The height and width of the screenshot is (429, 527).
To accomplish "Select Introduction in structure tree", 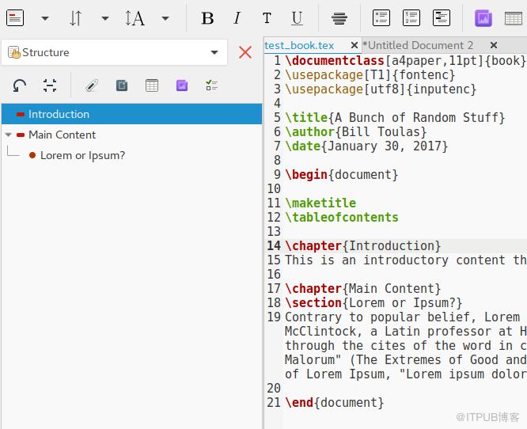I will click(x=131, y=114).
